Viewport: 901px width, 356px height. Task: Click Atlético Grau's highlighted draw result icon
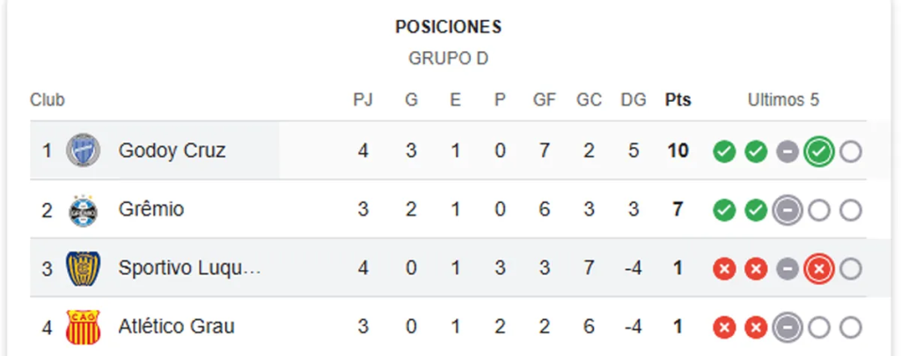(787, 328)
